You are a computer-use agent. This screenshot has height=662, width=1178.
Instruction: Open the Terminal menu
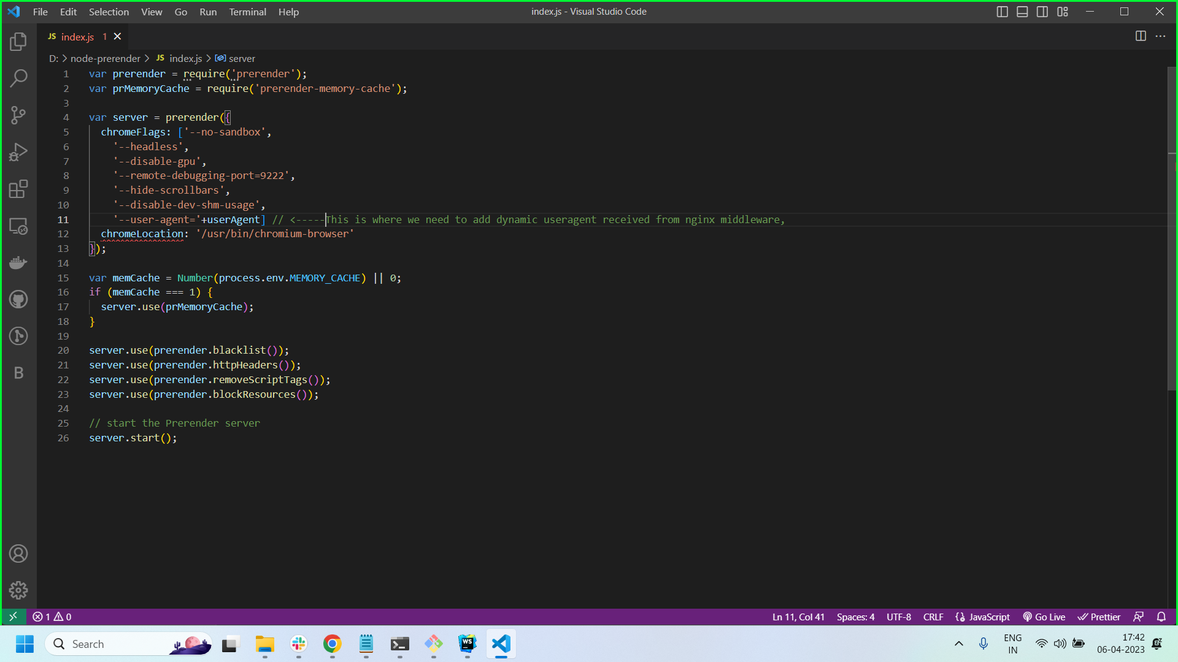point(247,12)
